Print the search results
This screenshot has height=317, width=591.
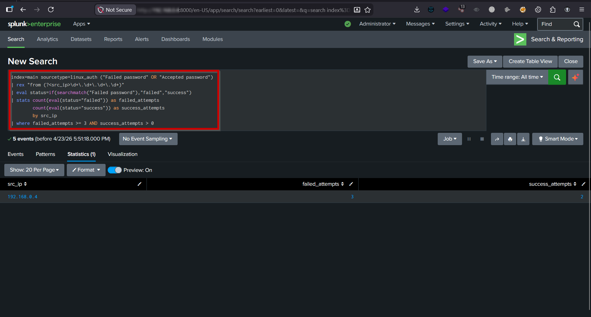point(510,139)
